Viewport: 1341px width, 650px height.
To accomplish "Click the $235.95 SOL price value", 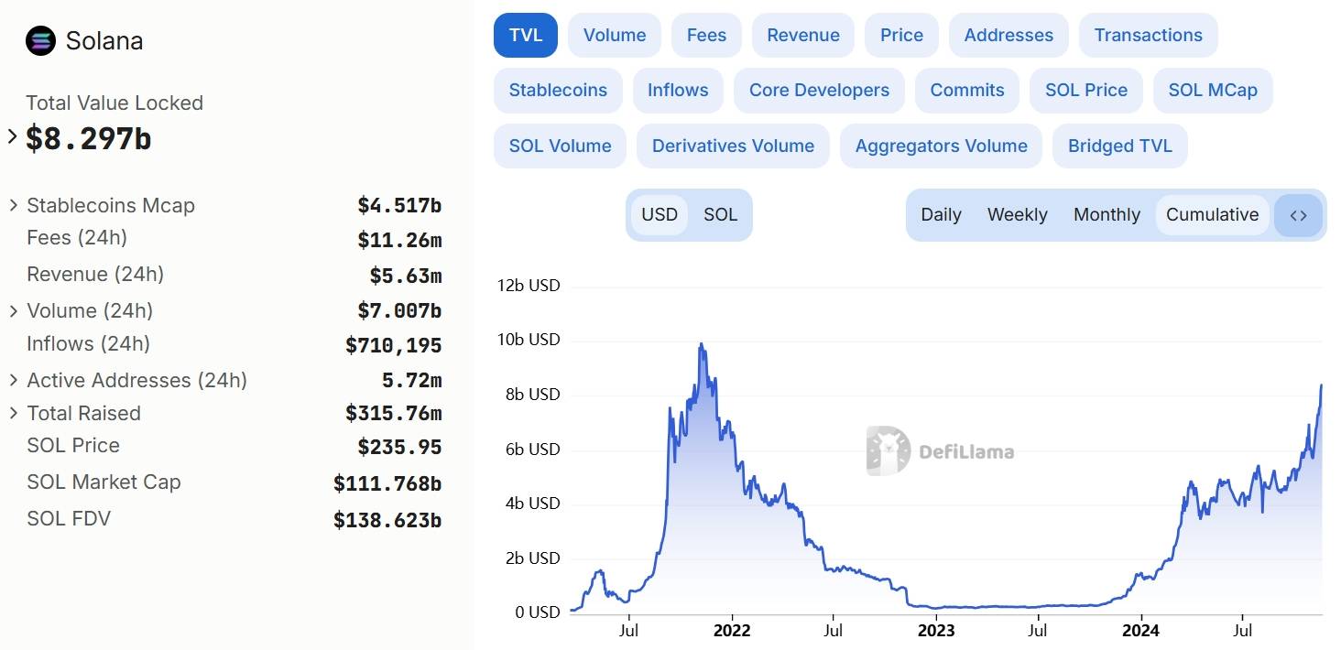I will pos(399,448).
